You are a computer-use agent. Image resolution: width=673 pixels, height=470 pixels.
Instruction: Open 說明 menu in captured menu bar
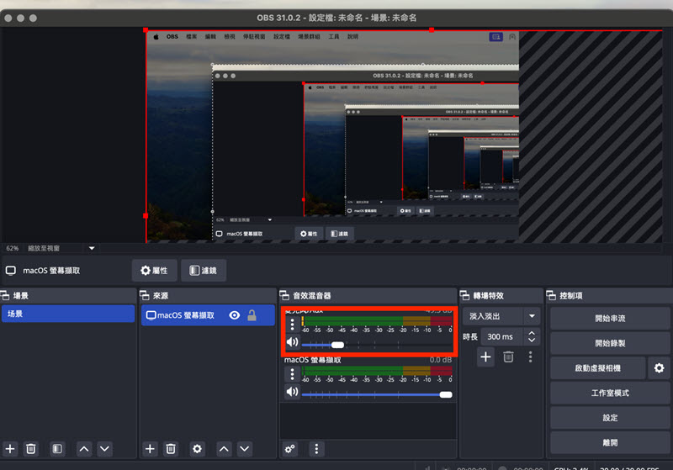click(352, 36)
